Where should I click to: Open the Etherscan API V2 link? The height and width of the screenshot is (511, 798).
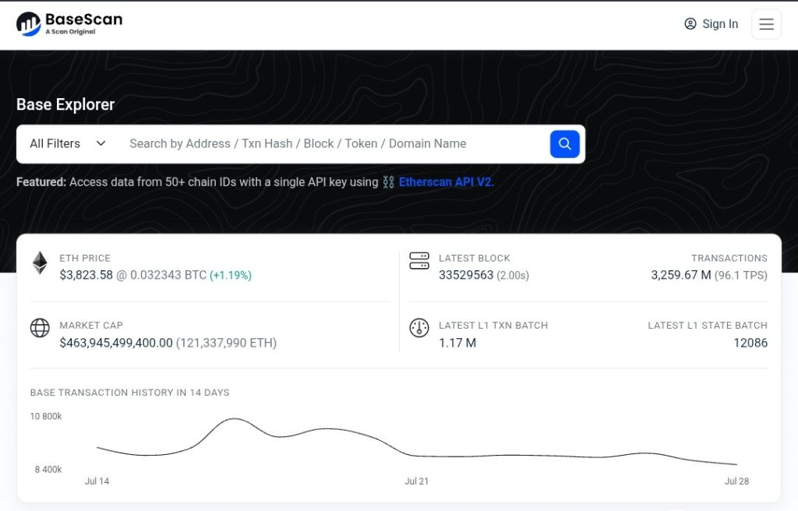point(446,182)
